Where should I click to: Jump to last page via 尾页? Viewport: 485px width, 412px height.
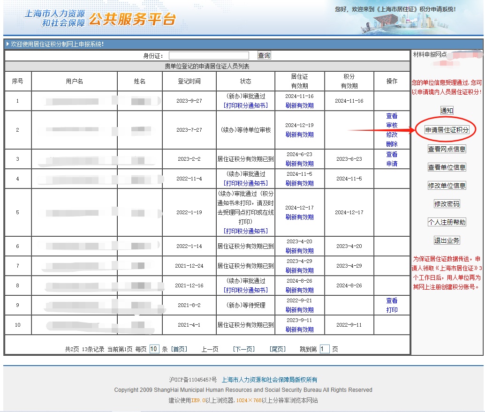(278, 349)
